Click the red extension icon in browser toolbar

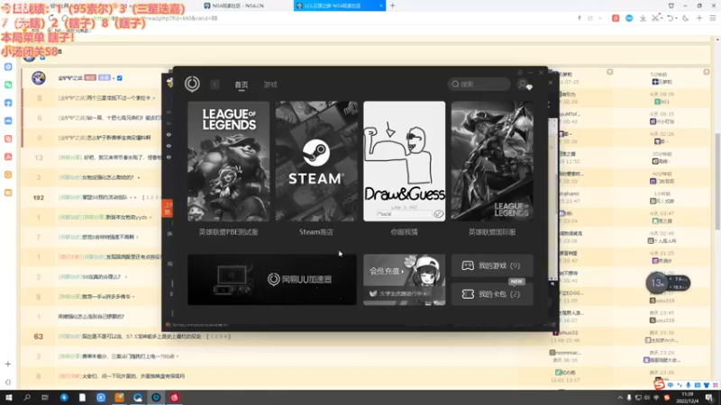coord(616,18)
